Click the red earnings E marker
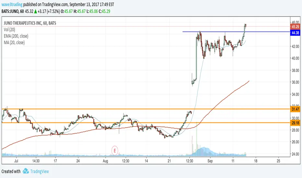 pos(115,150)
